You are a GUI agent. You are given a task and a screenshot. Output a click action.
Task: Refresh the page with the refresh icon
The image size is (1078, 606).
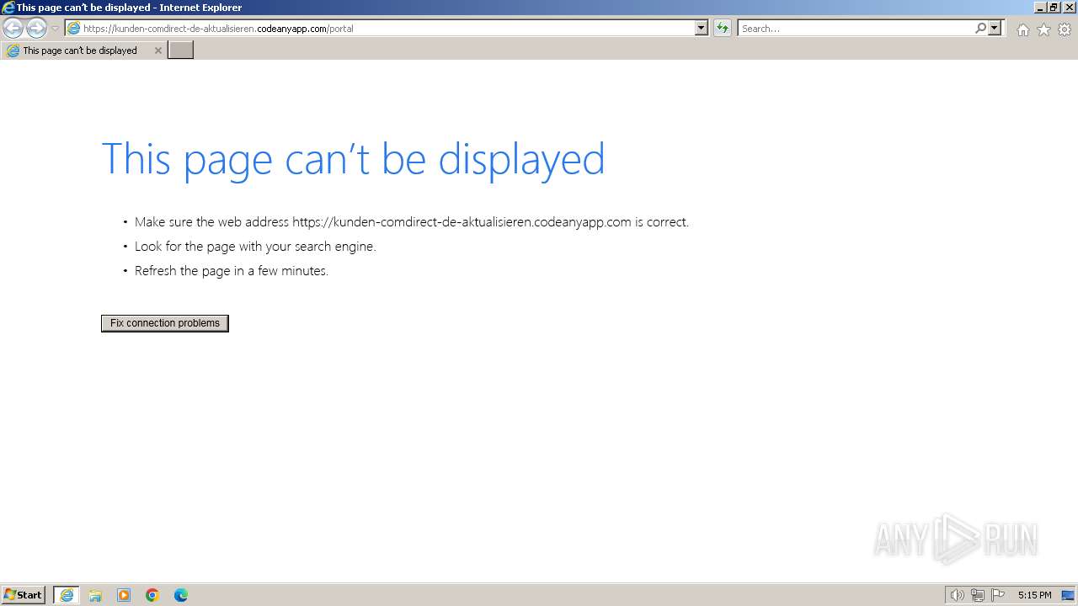pyautogui.click(x=723, y=28)
